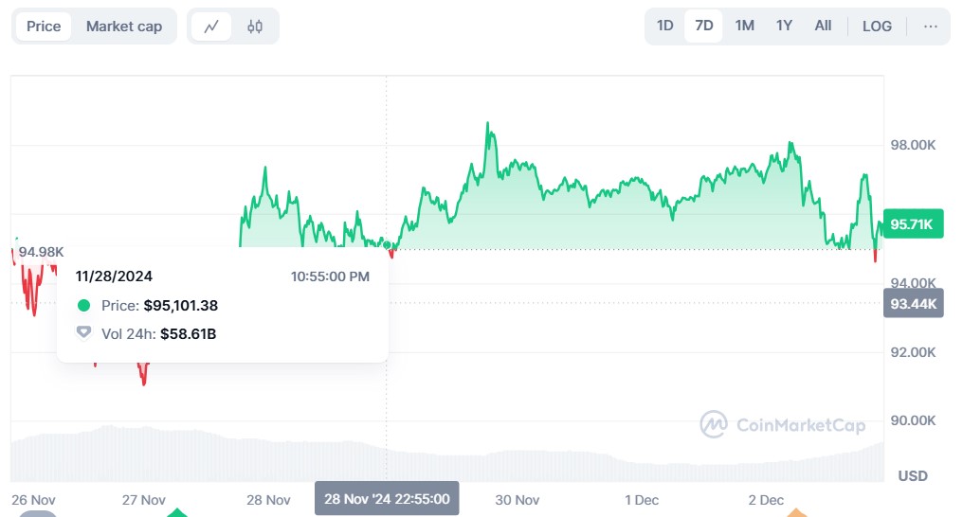Screen dimensions: 963x517
Task: Switch to the candlestick chart view
Action: click(254, 27)
